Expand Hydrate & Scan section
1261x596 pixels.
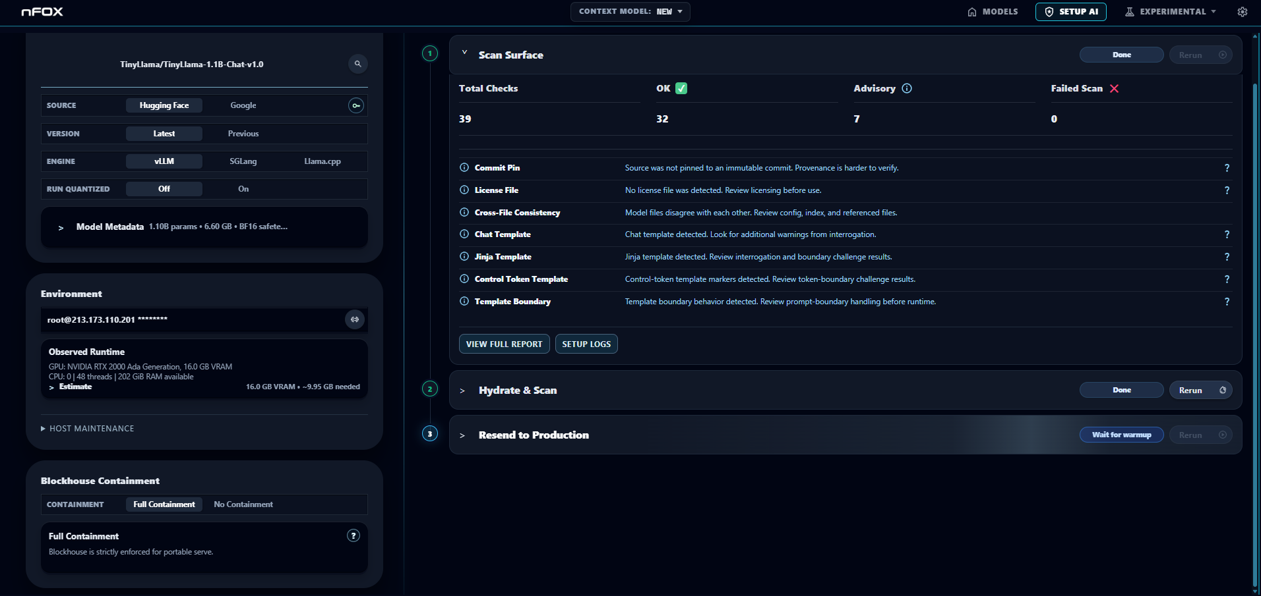coord(462,391)
